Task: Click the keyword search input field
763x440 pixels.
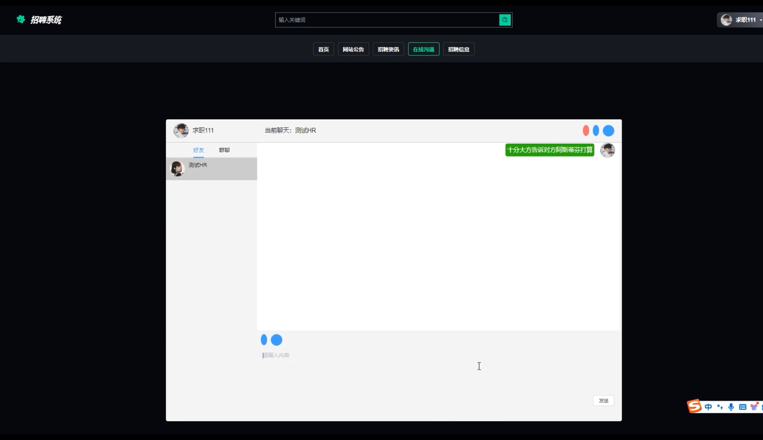Action: pos(387,20)
